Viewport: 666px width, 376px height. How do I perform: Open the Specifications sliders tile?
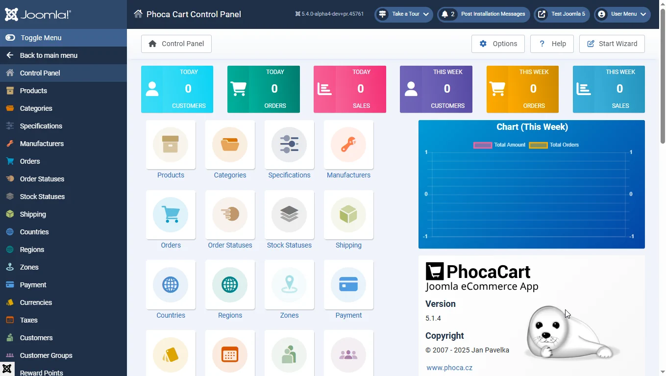pyautogui.click(x=289, y=145)
